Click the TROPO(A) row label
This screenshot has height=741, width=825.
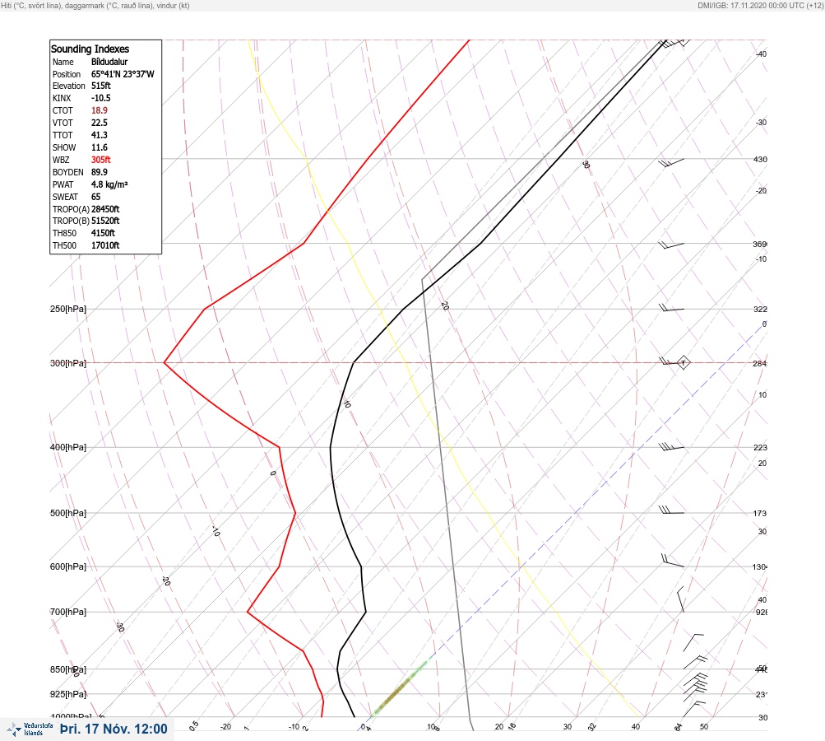click(x=71, y=209)
